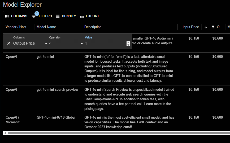Sort by Vendor / Host column header
This screenshot has height=143, width=230.
coord(16,27)
